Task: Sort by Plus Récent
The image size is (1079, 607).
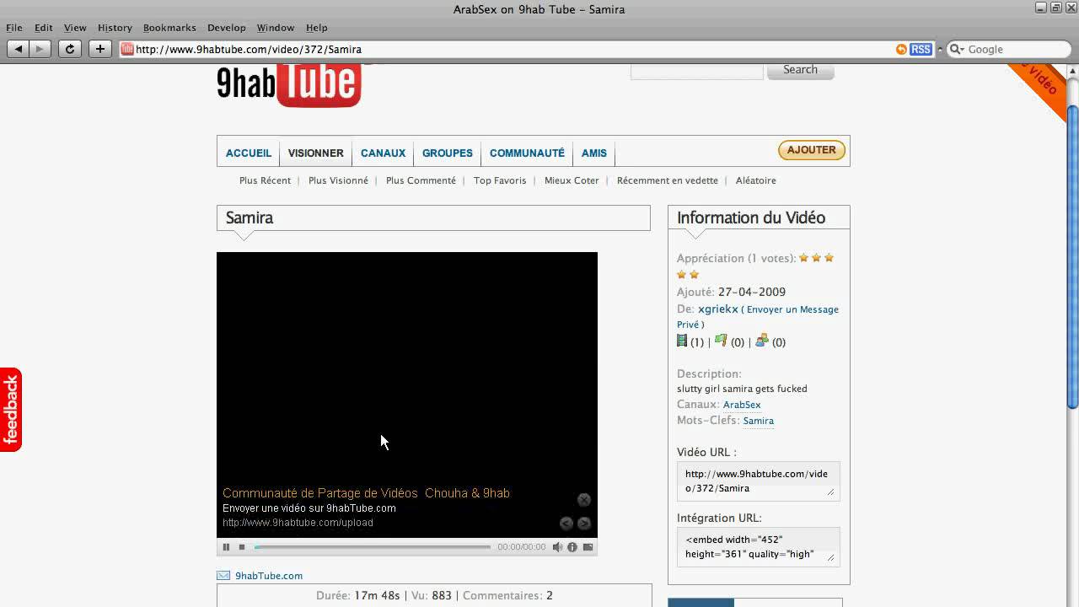Action: click(265, 180)
